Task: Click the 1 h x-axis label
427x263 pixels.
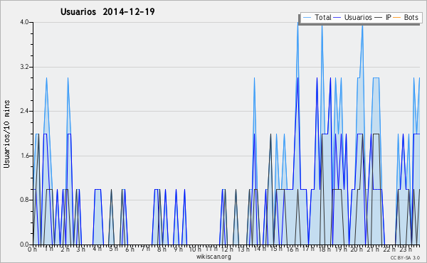Action: 48,249
